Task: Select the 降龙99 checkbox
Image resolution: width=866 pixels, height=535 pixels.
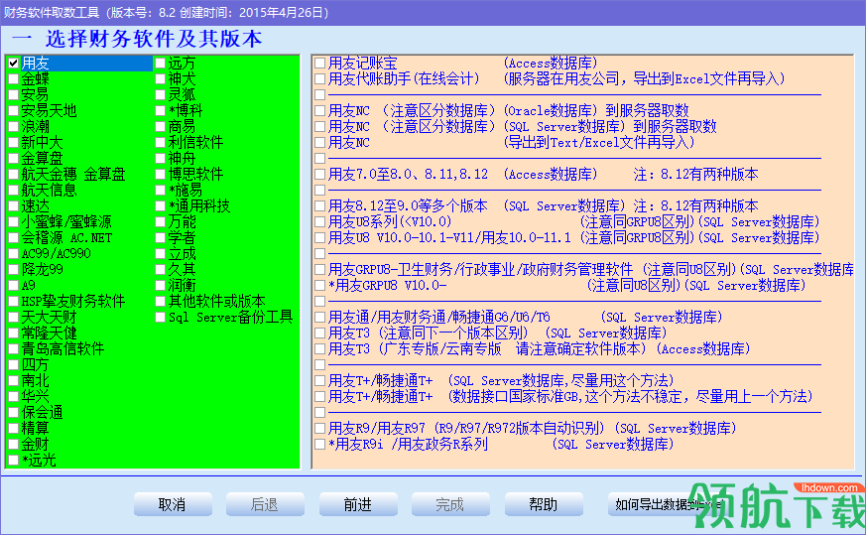Action: [14, 270]
